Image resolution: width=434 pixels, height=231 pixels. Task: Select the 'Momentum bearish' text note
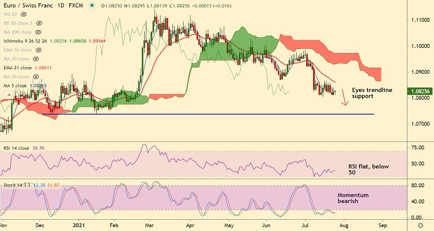pos(353,198)
